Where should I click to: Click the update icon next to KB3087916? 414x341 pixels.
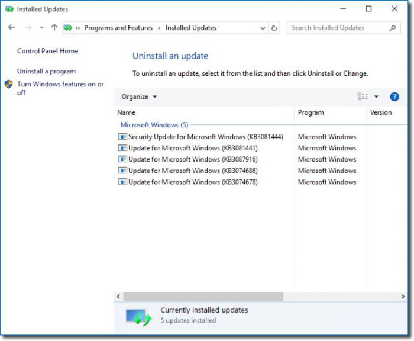(122, 159)
